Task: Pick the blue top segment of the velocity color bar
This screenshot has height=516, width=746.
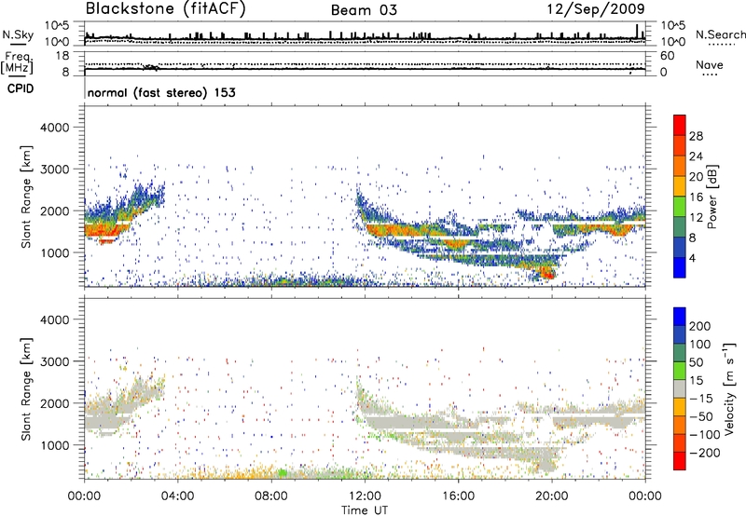Action: point(680,317)
